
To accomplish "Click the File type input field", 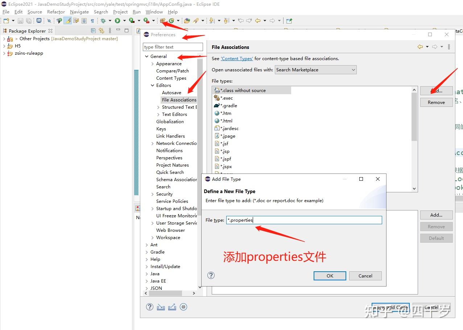I will coord(304,220).
